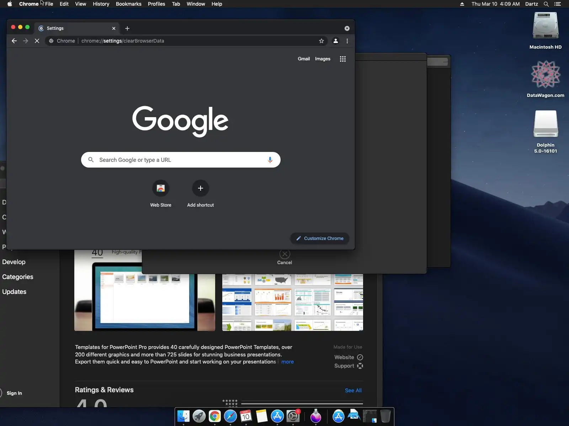Open the Edit menu
This screenshot has height=426, width=569.
pyautogui.click(x=64, y=4)
